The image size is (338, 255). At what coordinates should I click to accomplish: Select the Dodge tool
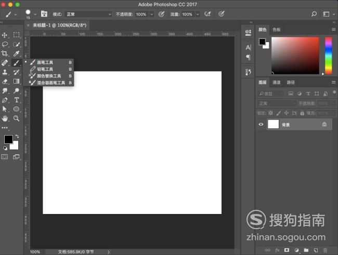point(17,91)
